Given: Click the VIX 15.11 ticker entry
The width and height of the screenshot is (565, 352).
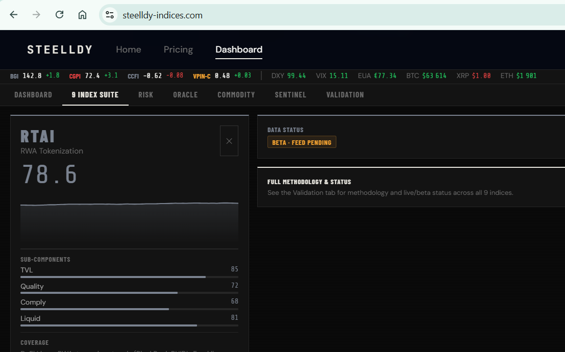Looking at the screenshot, I should click(x=332, y=76).
